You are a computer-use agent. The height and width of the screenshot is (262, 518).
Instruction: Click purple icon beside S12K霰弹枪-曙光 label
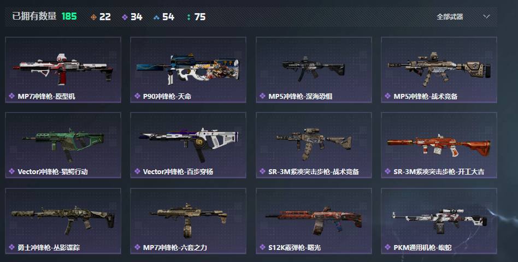pyautogui.click(x=262, y=247)
